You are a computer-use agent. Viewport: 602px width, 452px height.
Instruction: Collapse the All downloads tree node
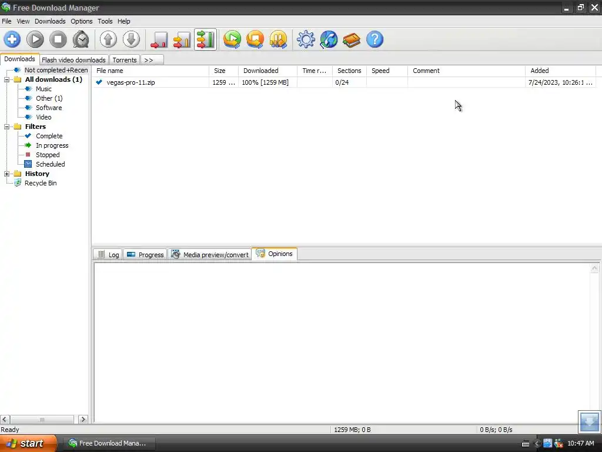click(x=6, y=79)
